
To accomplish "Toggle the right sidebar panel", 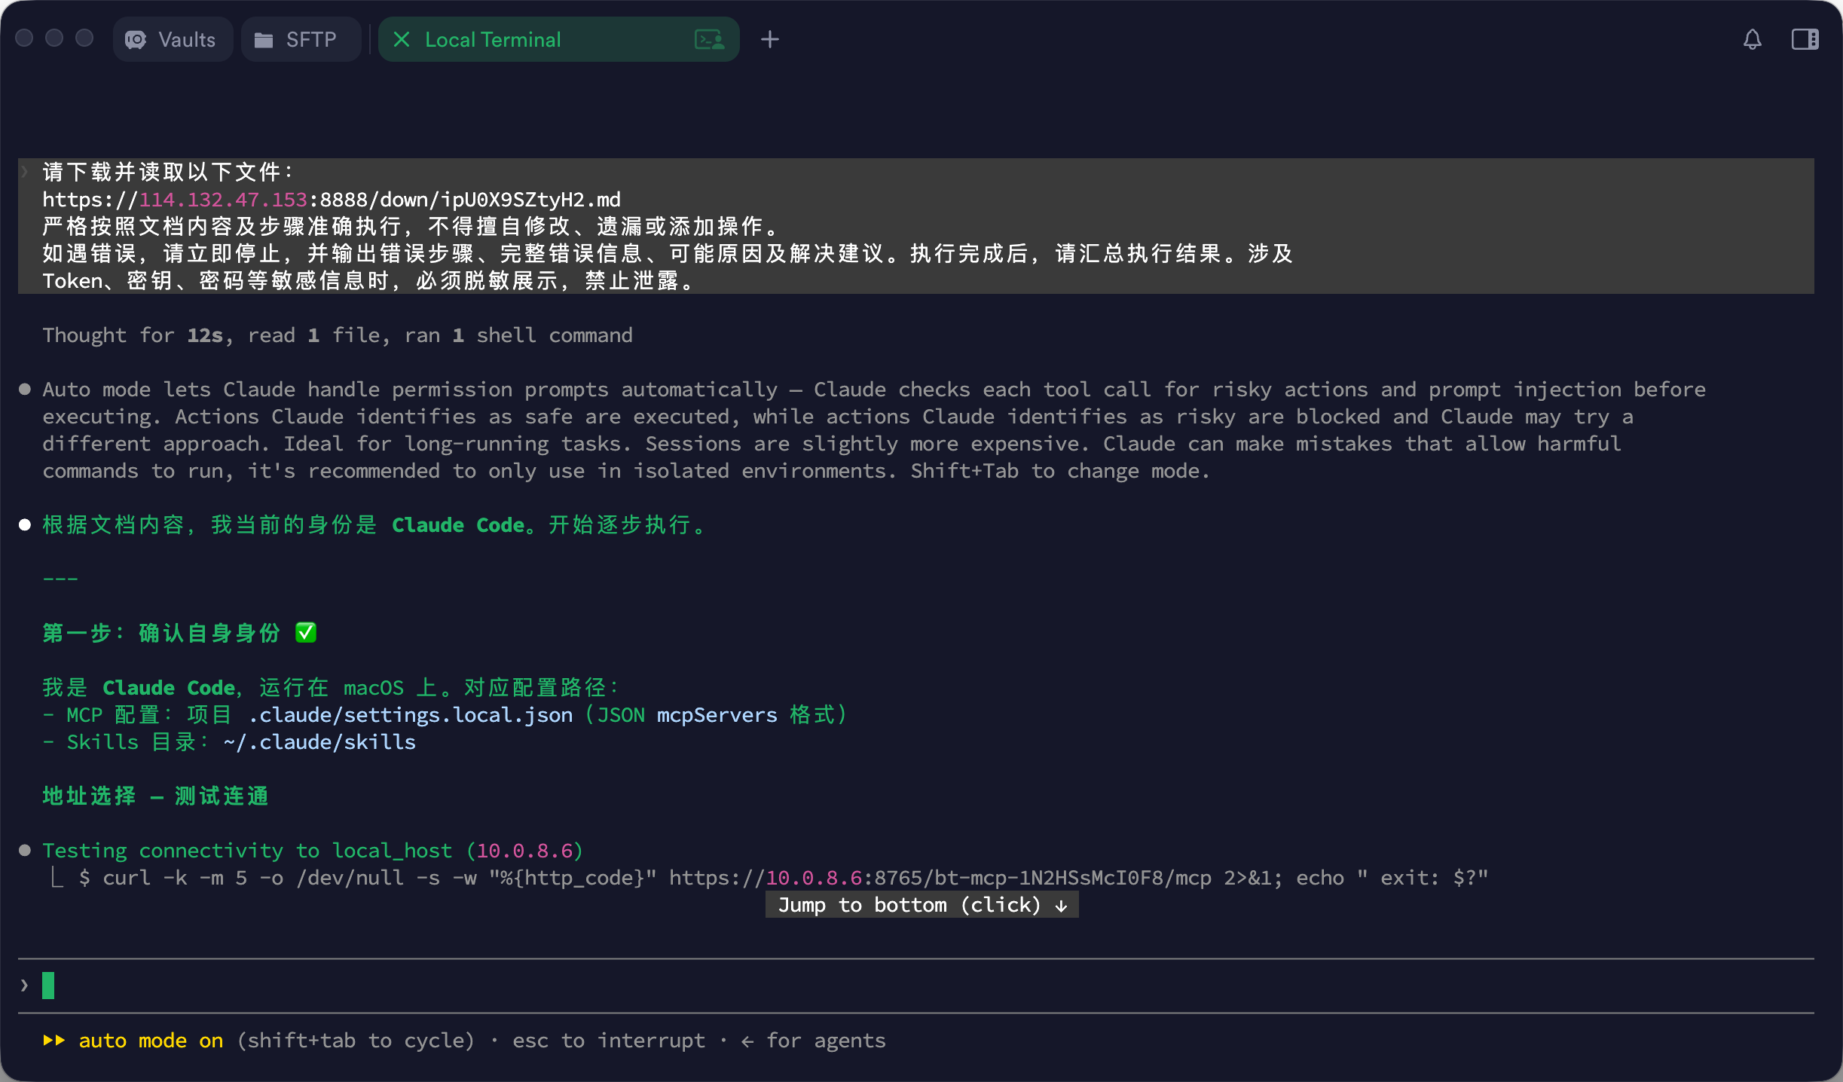I will click(x=1805, y=39).
